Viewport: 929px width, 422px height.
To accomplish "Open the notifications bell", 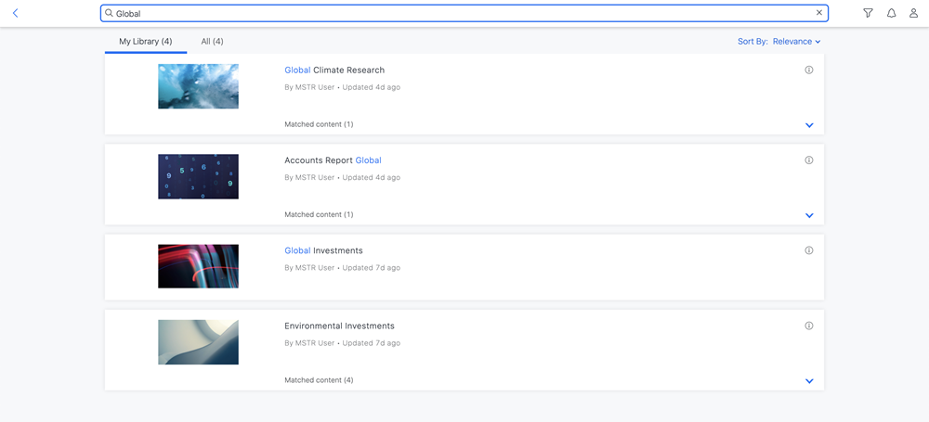I will [x=891, y=13].
